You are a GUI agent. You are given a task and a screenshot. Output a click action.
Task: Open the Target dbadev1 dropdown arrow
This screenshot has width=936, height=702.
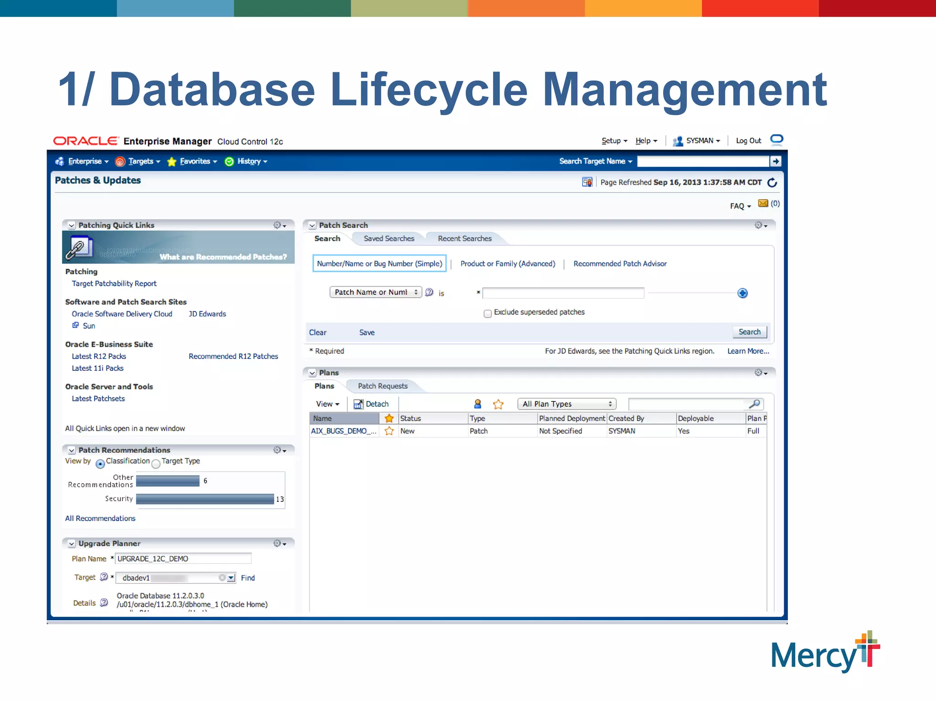pos(231,578)
